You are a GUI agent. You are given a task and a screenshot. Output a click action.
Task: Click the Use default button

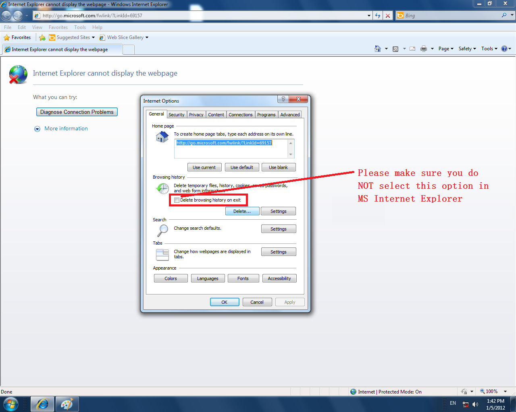tap(242, 167)
